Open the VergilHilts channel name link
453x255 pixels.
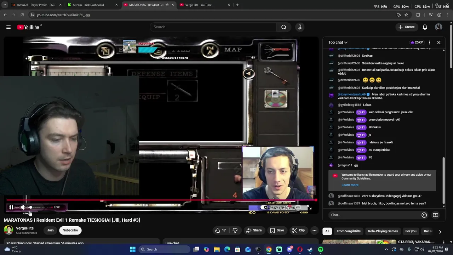click(x=25, y=228)
